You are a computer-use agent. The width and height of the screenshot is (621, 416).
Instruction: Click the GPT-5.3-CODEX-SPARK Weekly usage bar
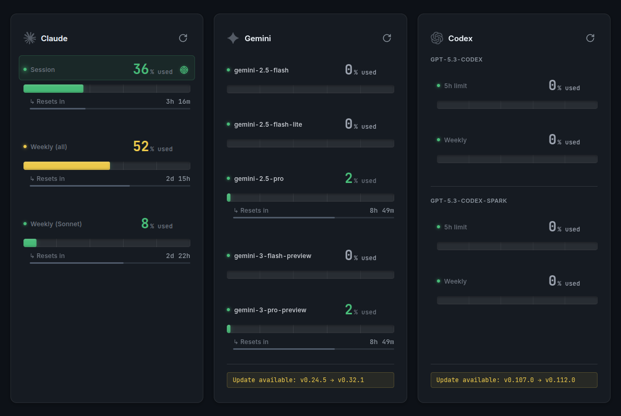(517, 300)
